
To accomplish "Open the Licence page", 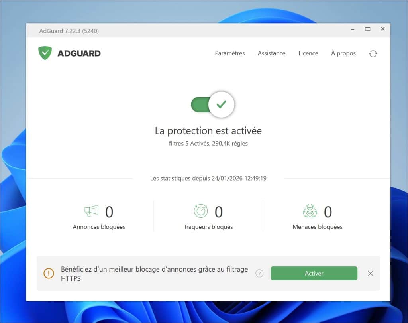I will (308, 53).
